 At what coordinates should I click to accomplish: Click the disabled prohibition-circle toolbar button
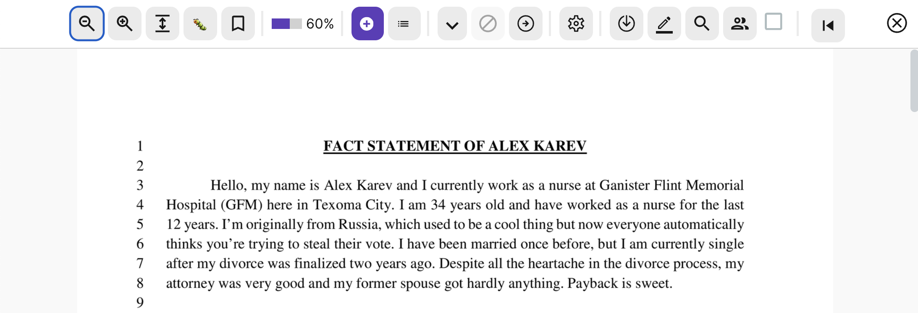point(488,23)
